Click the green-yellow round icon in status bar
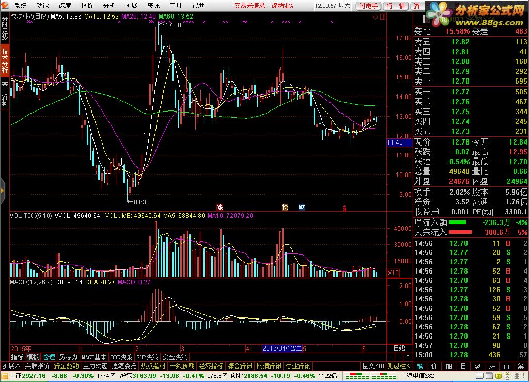The width and height of the screenshot is (529, 382). 499,376
